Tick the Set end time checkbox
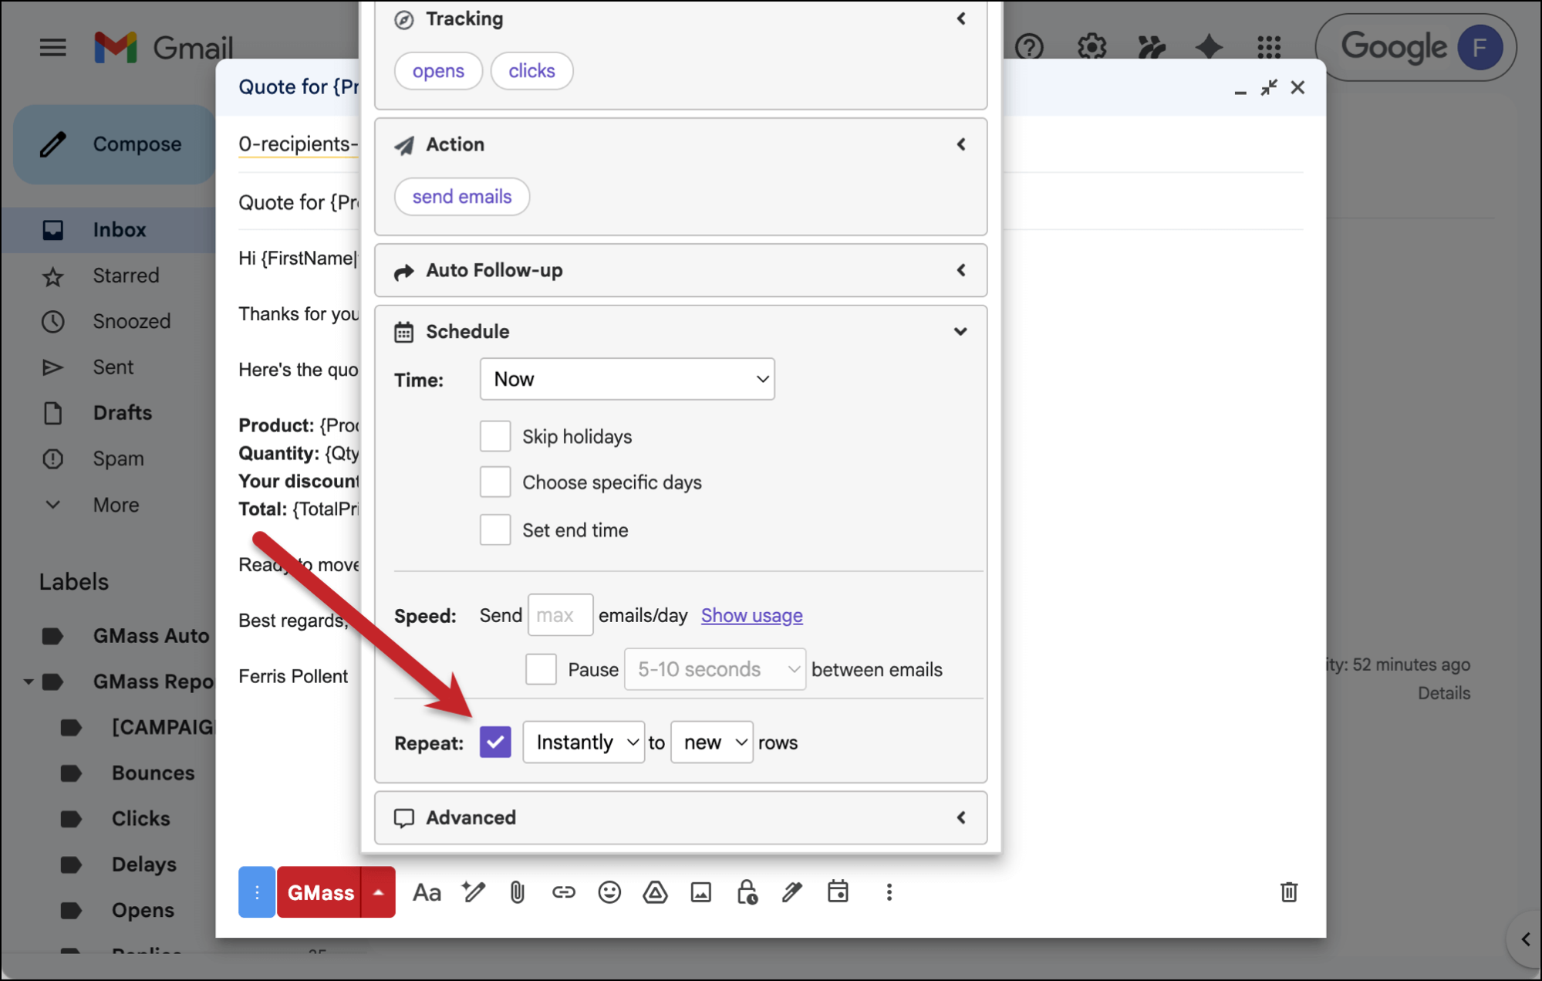The image size is (1542, 981). point(495,530)
